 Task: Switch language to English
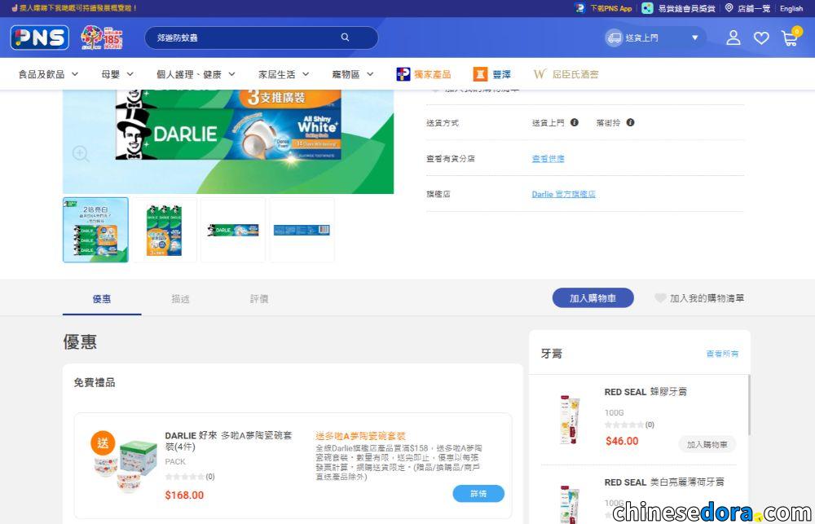[x=791, y=8]
